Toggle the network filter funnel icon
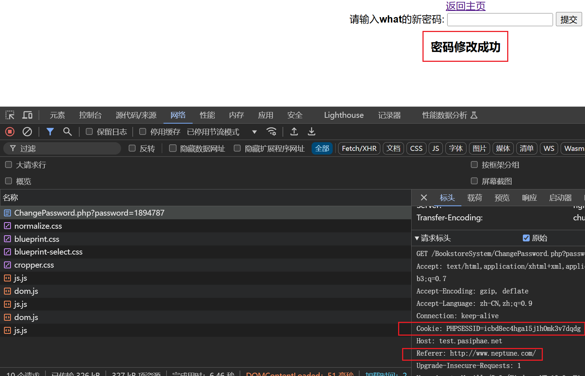 (x=50, y=132)
